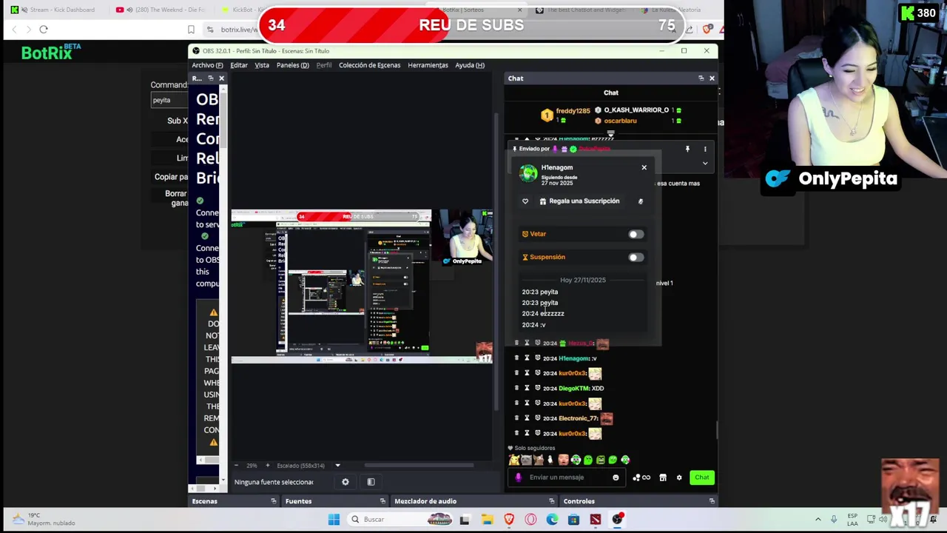
Task: Undock the Escenas panel
Action: pyautogui.click(x=273, y=501)
